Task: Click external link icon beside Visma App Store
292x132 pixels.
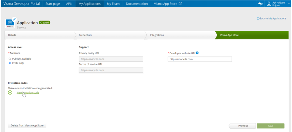Action: click(x=180, y=4)
